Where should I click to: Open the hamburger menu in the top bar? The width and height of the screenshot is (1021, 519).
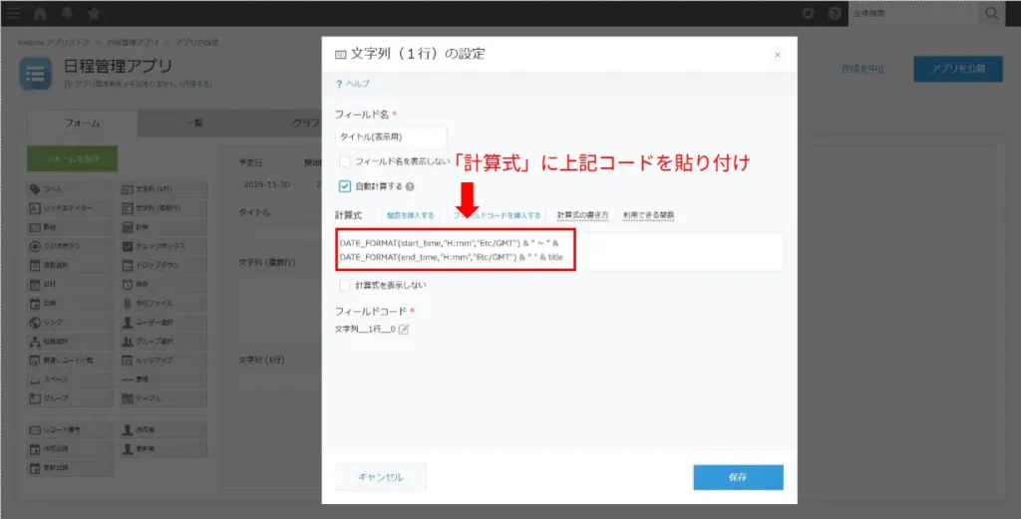coord(12,13)
